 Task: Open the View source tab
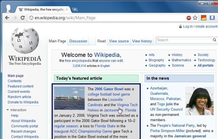(119, 41)
